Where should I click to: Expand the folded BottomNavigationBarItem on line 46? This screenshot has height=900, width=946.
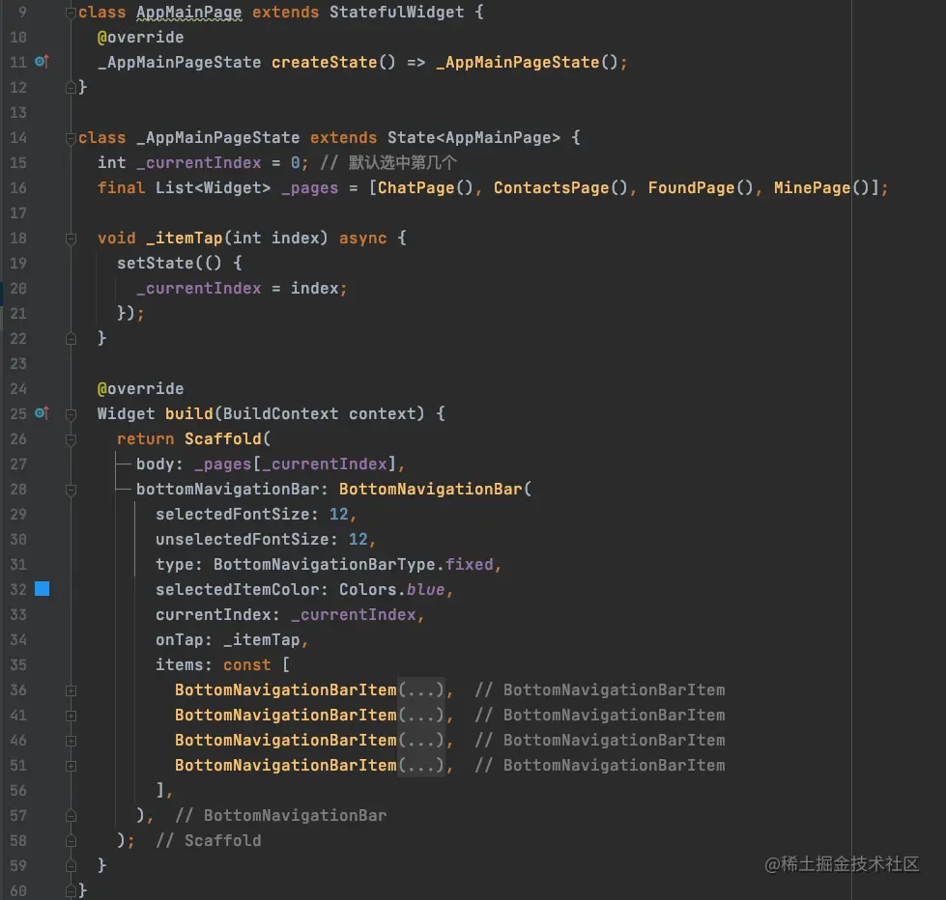coord(71,741)
